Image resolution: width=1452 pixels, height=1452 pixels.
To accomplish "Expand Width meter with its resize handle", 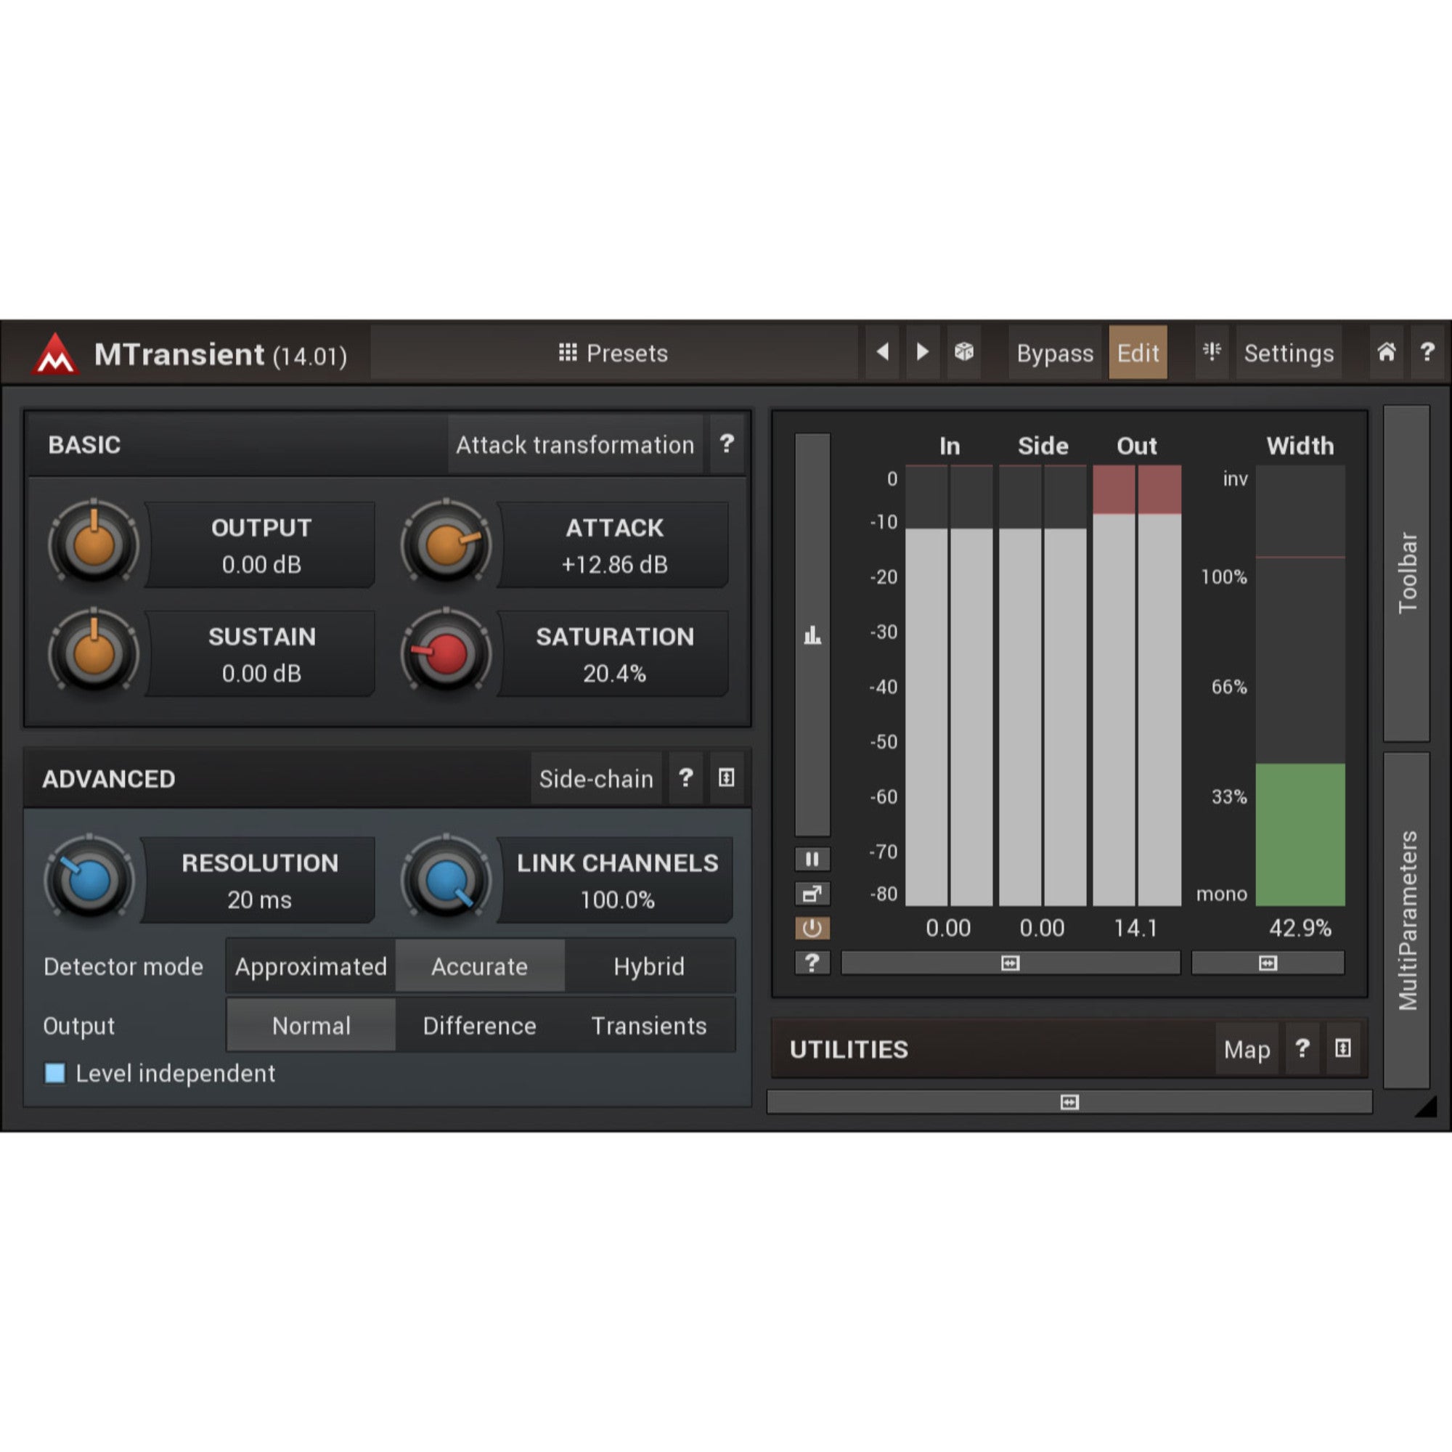I will coord(1268,963).
